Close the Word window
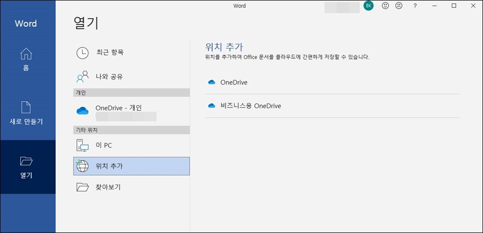Viewport: 483px width, 233px height. [x=473, y=6]
